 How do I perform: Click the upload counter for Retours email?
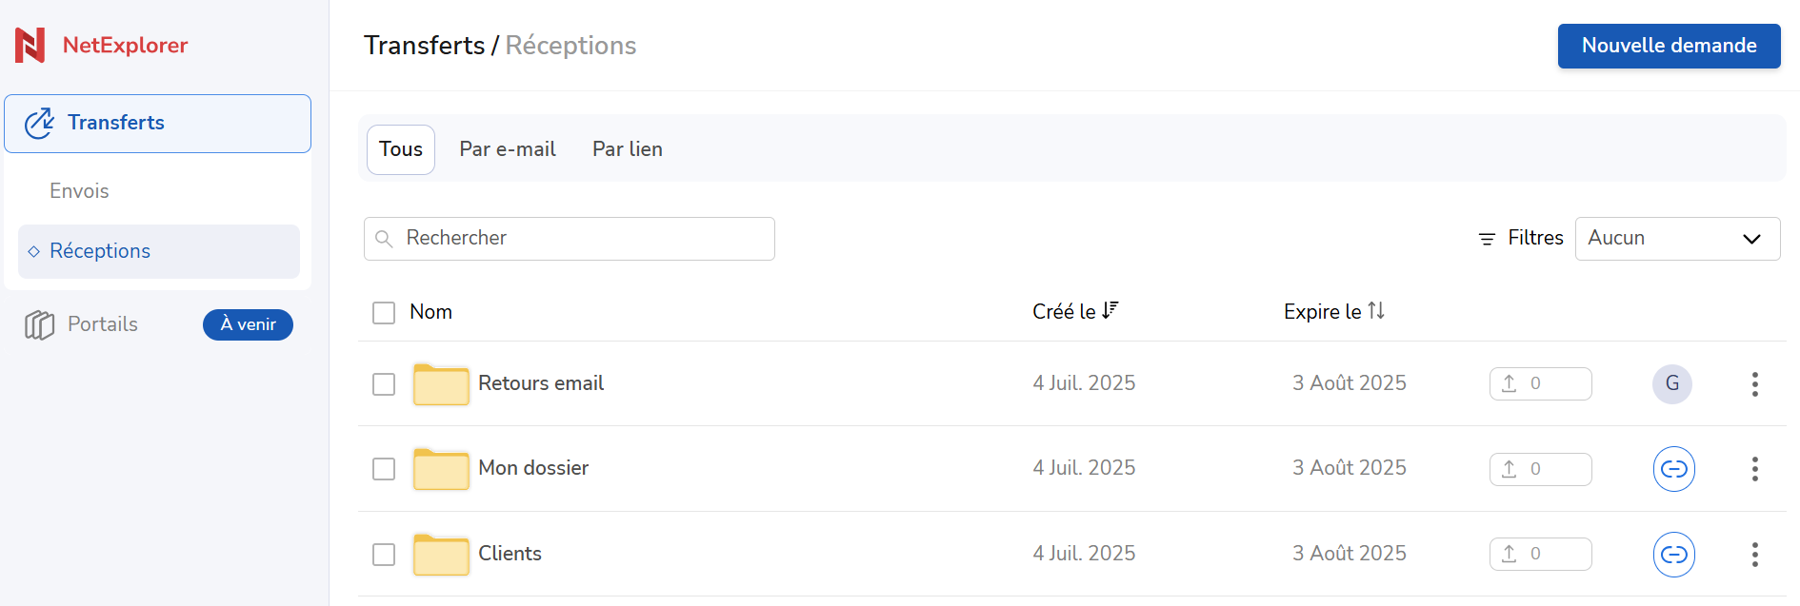point(1540,383)
